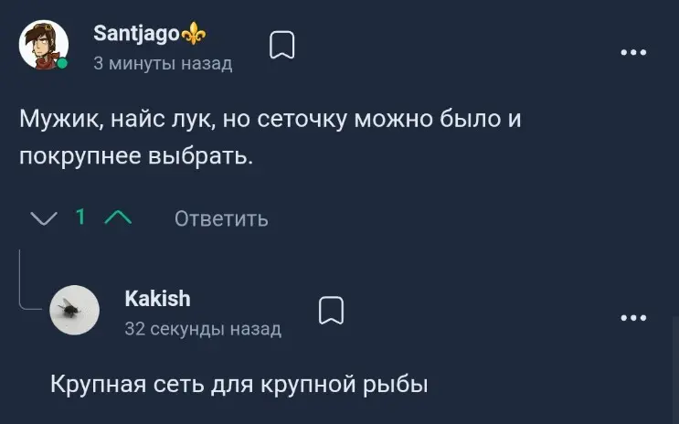Click the reply text 'Крупная сеть для крупной рыбы'
This screenshot has height=424, width=679.
click(x=239, y=384)
